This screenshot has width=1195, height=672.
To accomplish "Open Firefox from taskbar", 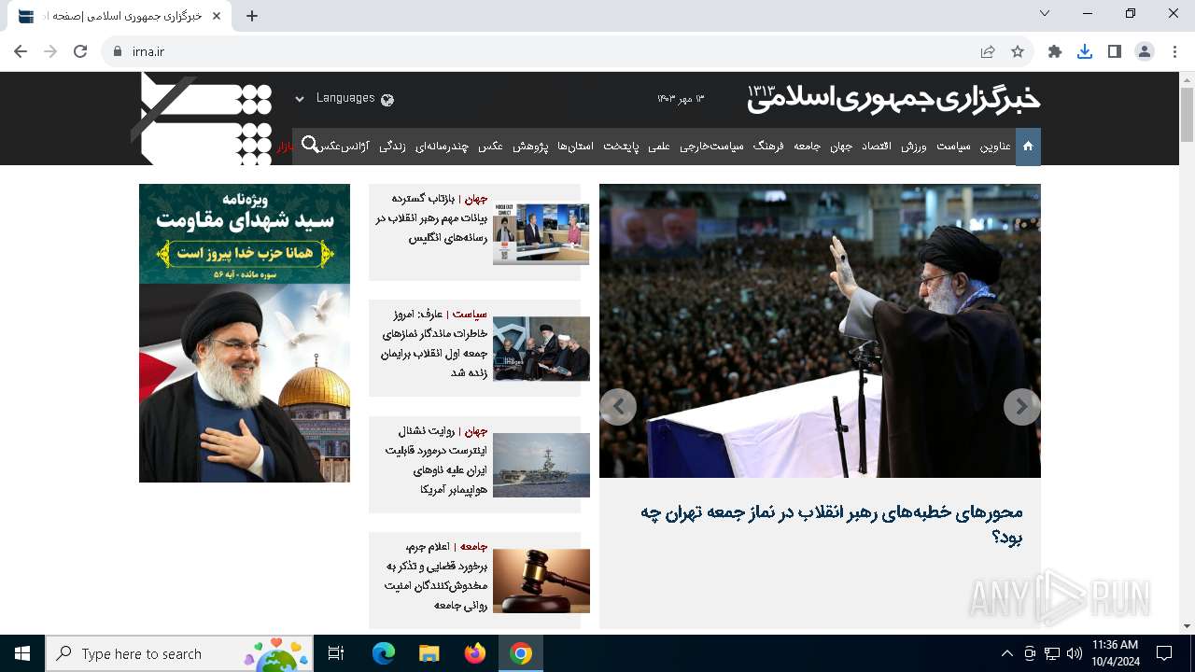I will [475, 653].
